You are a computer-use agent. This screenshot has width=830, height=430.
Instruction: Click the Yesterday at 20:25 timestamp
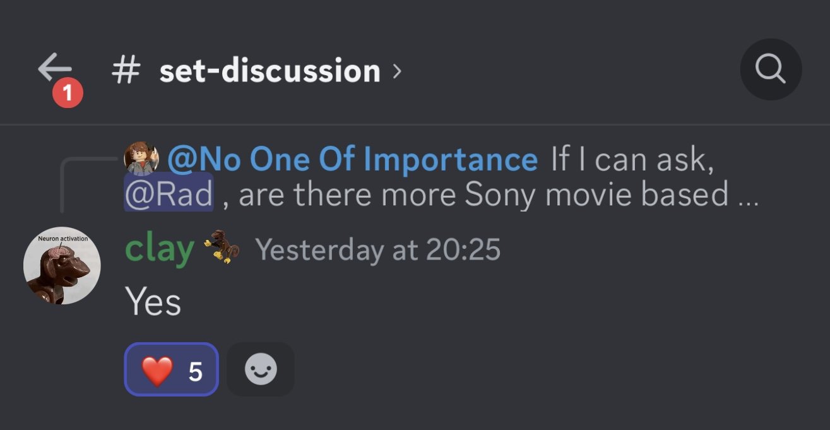(x=377, y=251)
